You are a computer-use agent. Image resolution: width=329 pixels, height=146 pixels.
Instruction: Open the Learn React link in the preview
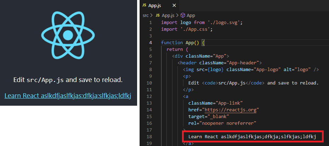pyautogui.click(x=68, y=96)
